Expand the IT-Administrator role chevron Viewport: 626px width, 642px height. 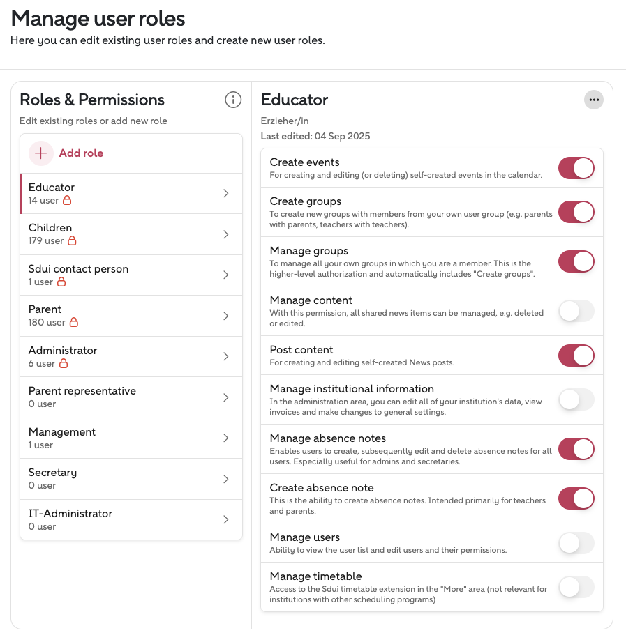225,519
